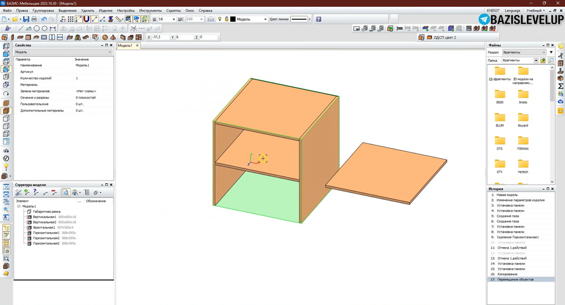Collapse the Модель1 tree node
565x305 pixels.
coord(19,207)
